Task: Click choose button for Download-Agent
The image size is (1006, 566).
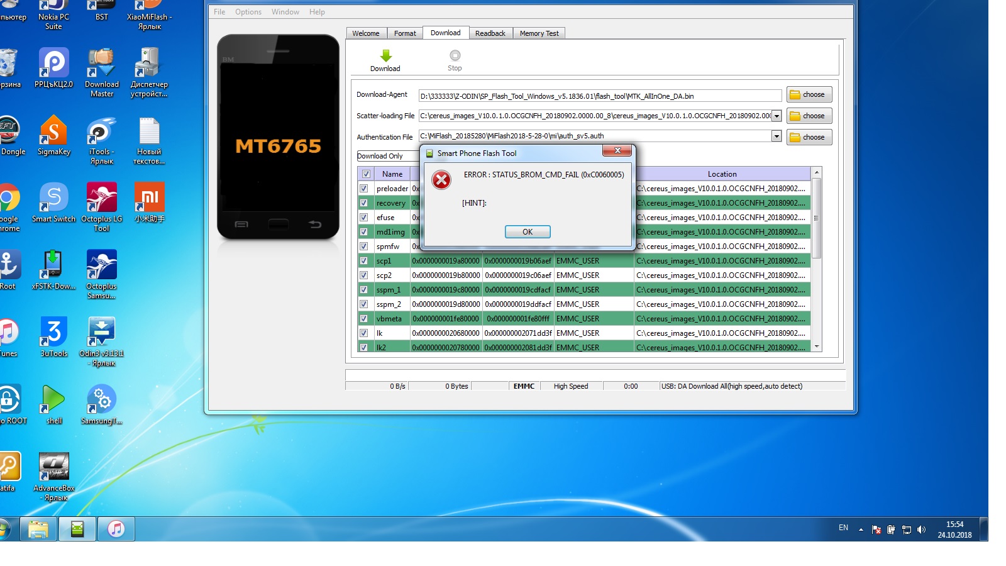Action: click(x=809, y=95)
